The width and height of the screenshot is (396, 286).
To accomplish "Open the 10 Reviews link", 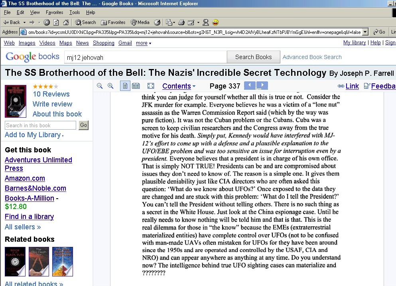I will pyautogui.click(x=51, y=94).
